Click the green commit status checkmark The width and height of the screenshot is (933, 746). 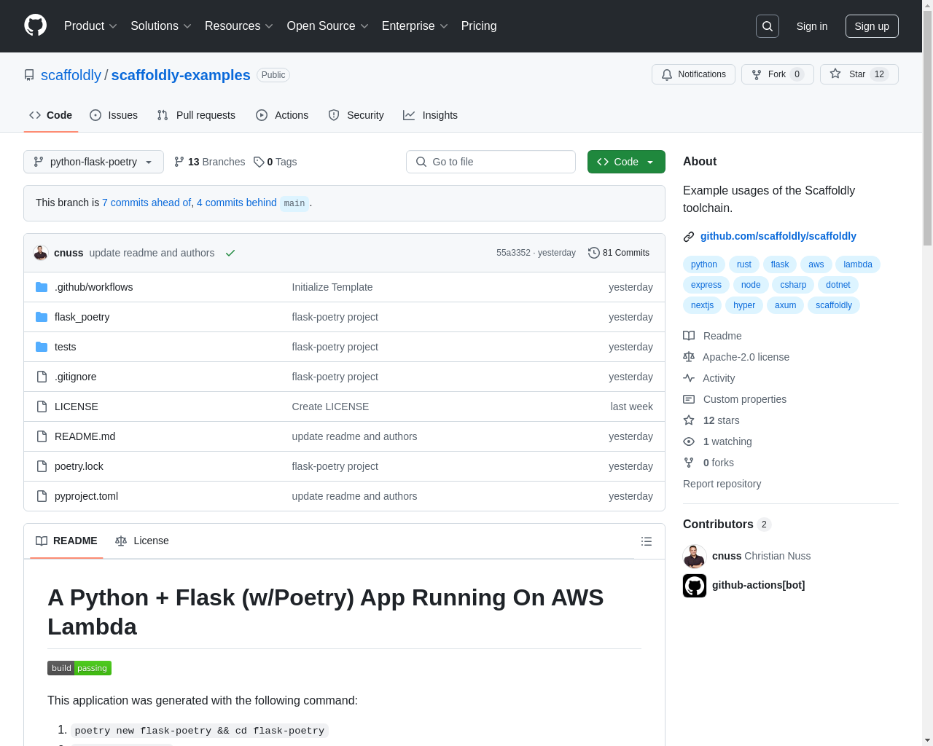coord(230,253)
